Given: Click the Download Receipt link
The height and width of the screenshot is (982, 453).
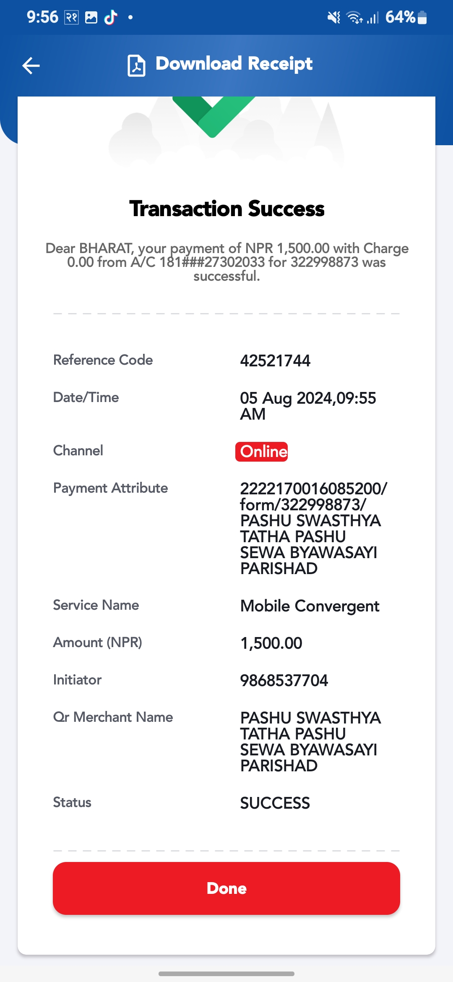Looking at the screenshot, I should [x=234, y=64].
